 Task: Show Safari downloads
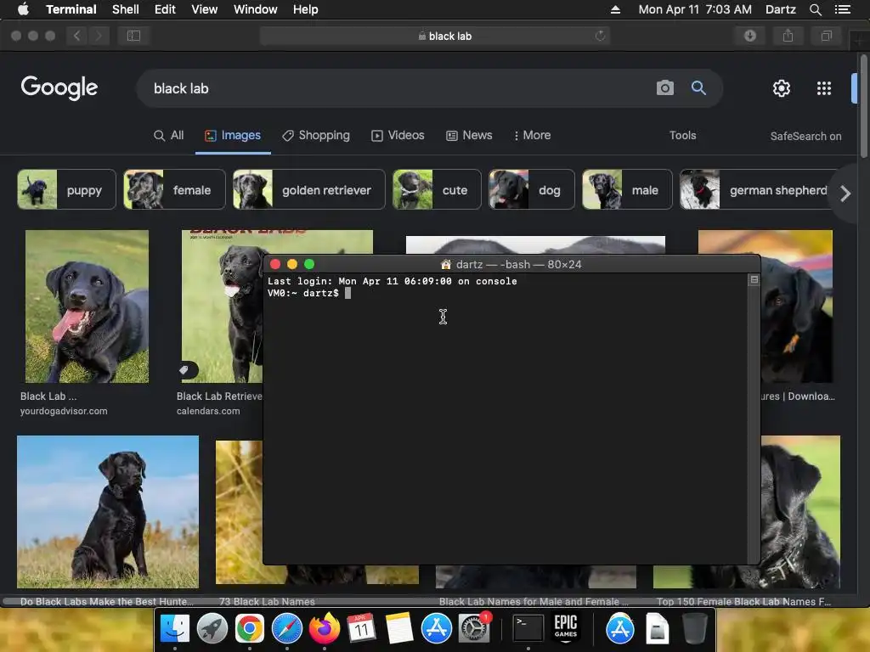coord(750,36)
